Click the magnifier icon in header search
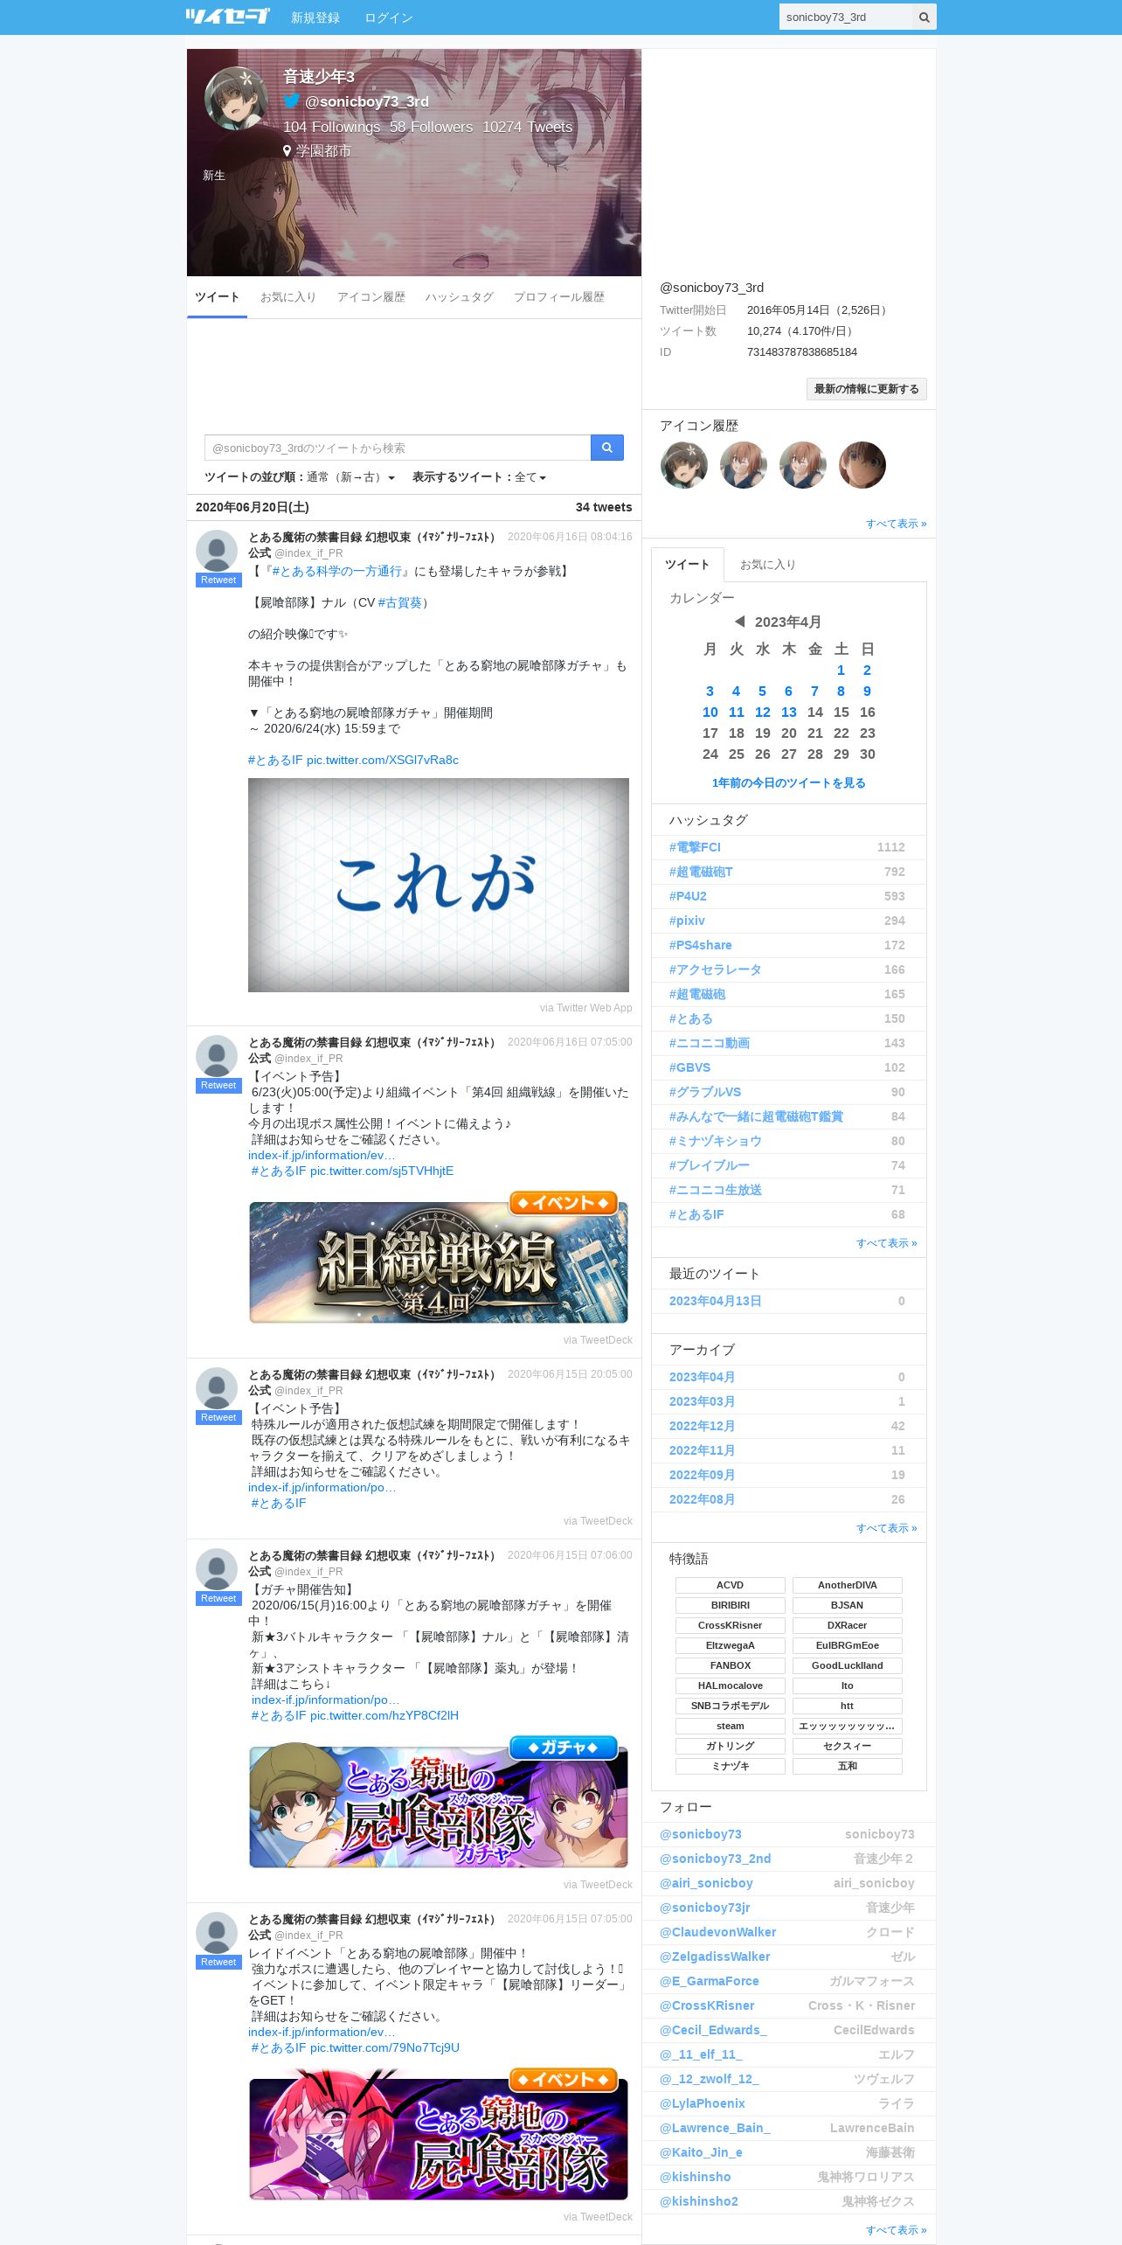 pyautogui.click(x=924, y=17)
